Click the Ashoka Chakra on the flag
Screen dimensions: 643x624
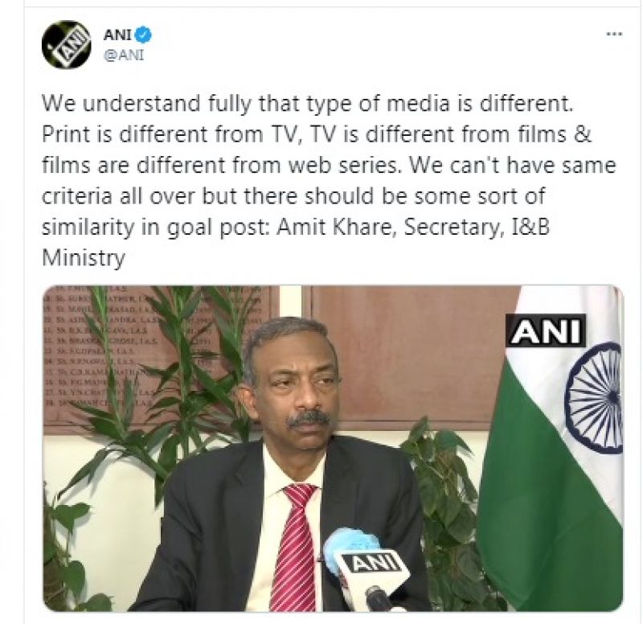coord(595,397)
